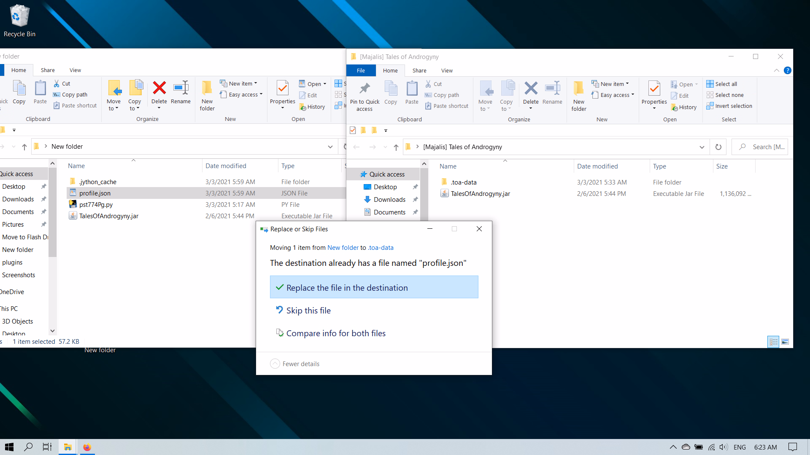This screenshot has height=455, width=810.
Task: Click Up arrow in Majalis window navigation
Action: pyautogui.click(x=396, y=147)
